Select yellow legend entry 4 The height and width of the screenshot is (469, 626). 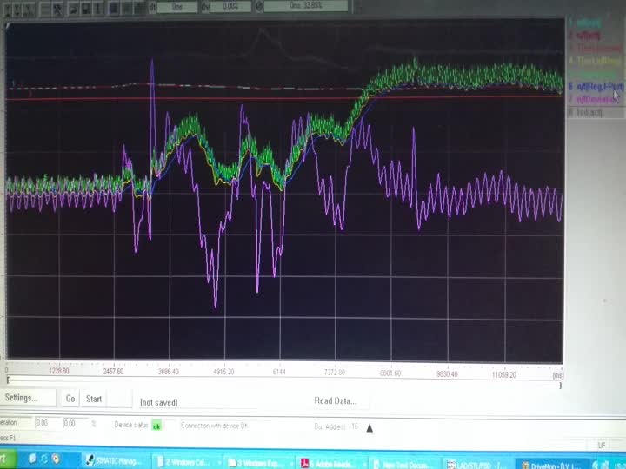tap(595, 61)
